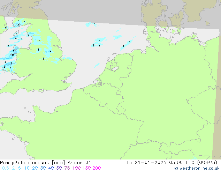Click the '(00+03)' forecast step label
The image size is (221, 171).
tap(207, 163)
